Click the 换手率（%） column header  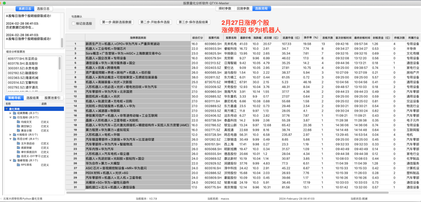(x=312, y=38)
